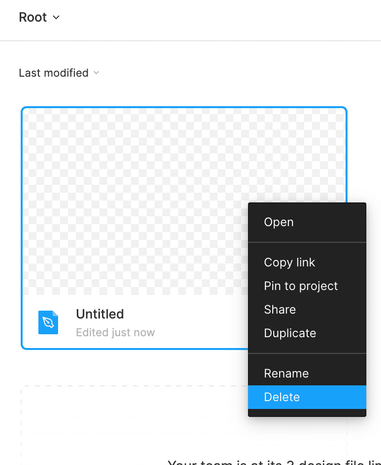381x465 pixels.
Task: Pin the file using Pin to project
Action: click(301, 286)
